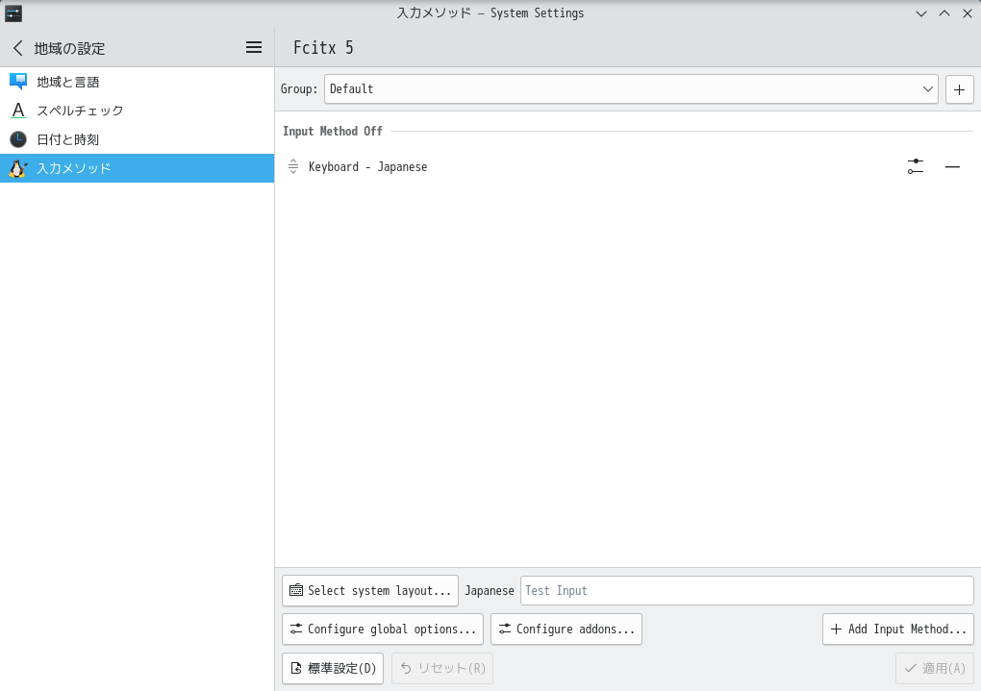981x691 pixels.
Task: Maximize the System Settings window
Action: click(x=944, y=13)
